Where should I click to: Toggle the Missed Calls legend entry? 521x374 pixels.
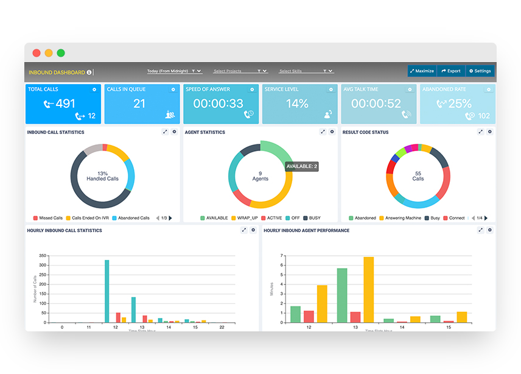(48, 218)
